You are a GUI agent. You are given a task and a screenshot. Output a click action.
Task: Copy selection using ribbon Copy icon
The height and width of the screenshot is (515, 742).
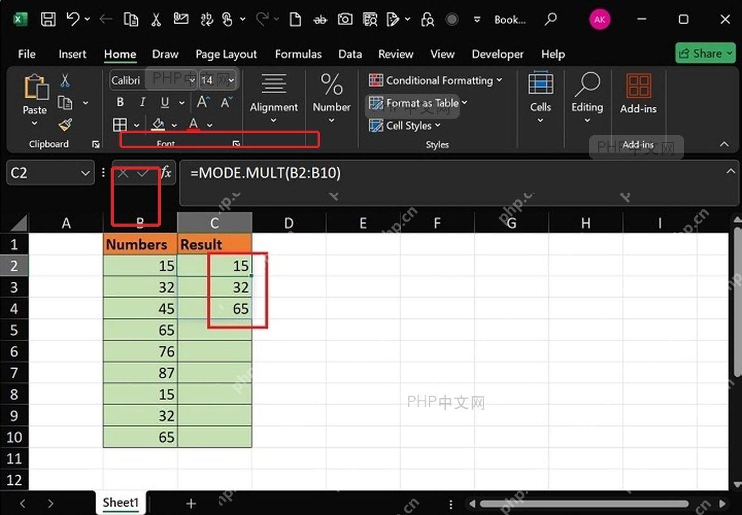click(x=65, y=102)
